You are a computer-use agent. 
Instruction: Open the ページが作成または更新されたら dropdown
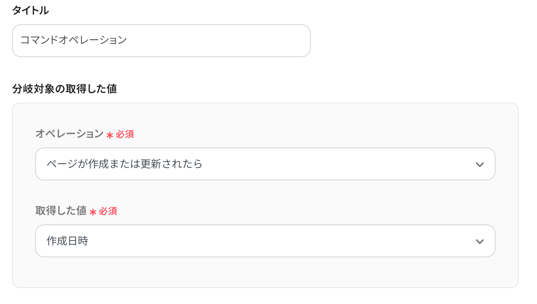click(x=265, y=164)
